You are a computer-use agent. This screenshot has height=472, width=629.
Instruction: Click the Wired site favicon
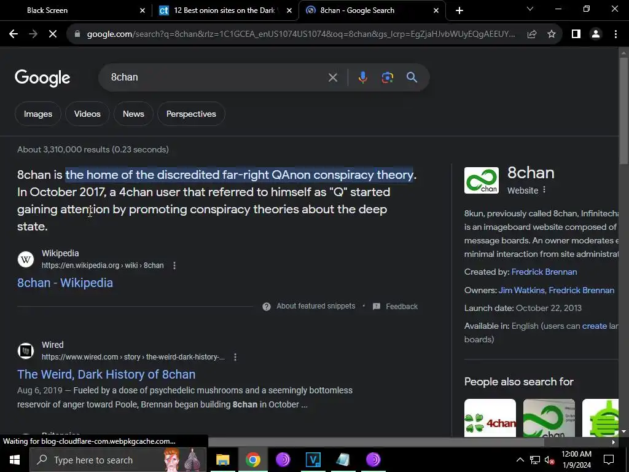point(26,351)
